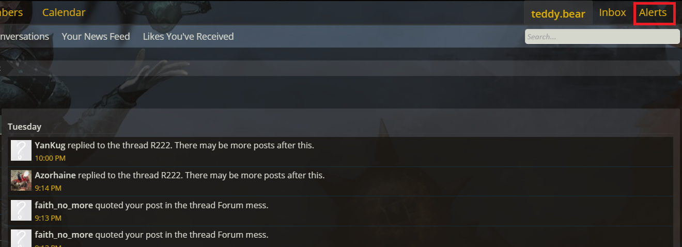Click faith_no_more username in 9:13 PM alert

tap(64, 205)
